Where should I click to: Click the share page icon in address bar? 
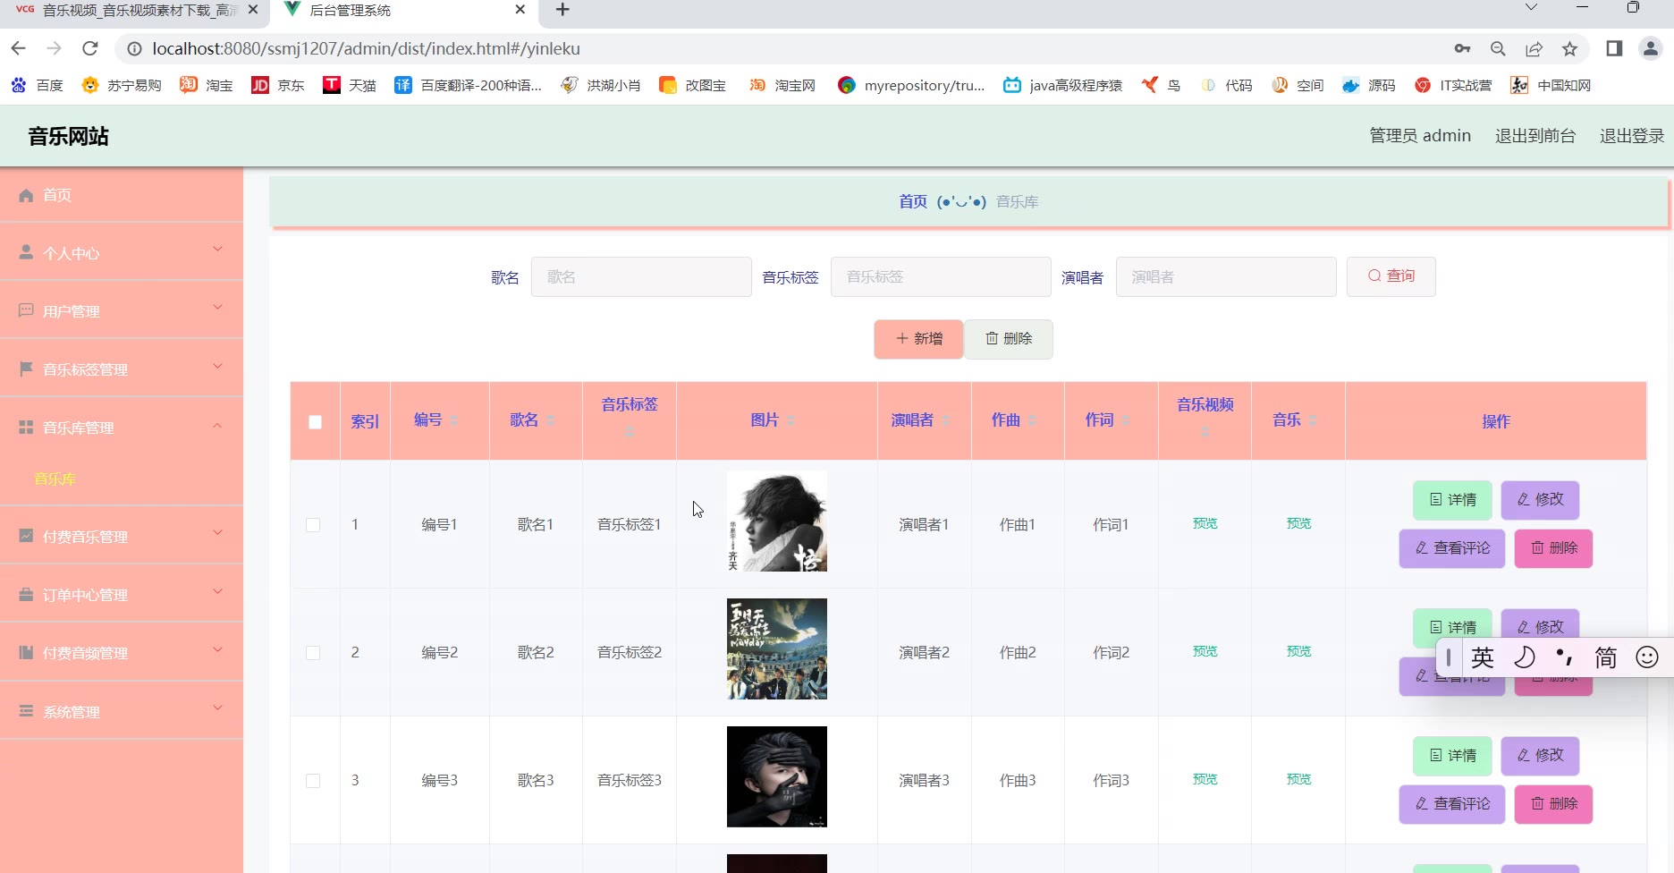pyautogui.click(x=1534, y=49)
